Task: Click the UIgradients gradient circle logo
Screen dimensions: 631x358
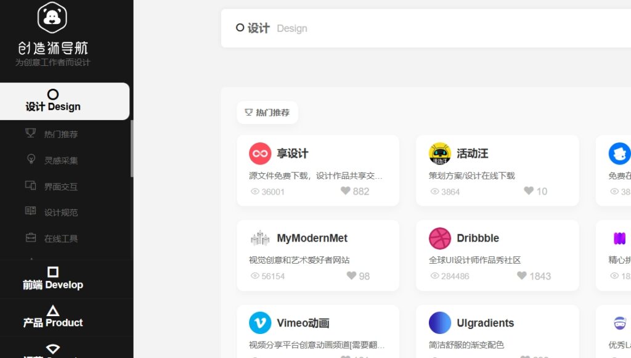Action: [440, 323]
